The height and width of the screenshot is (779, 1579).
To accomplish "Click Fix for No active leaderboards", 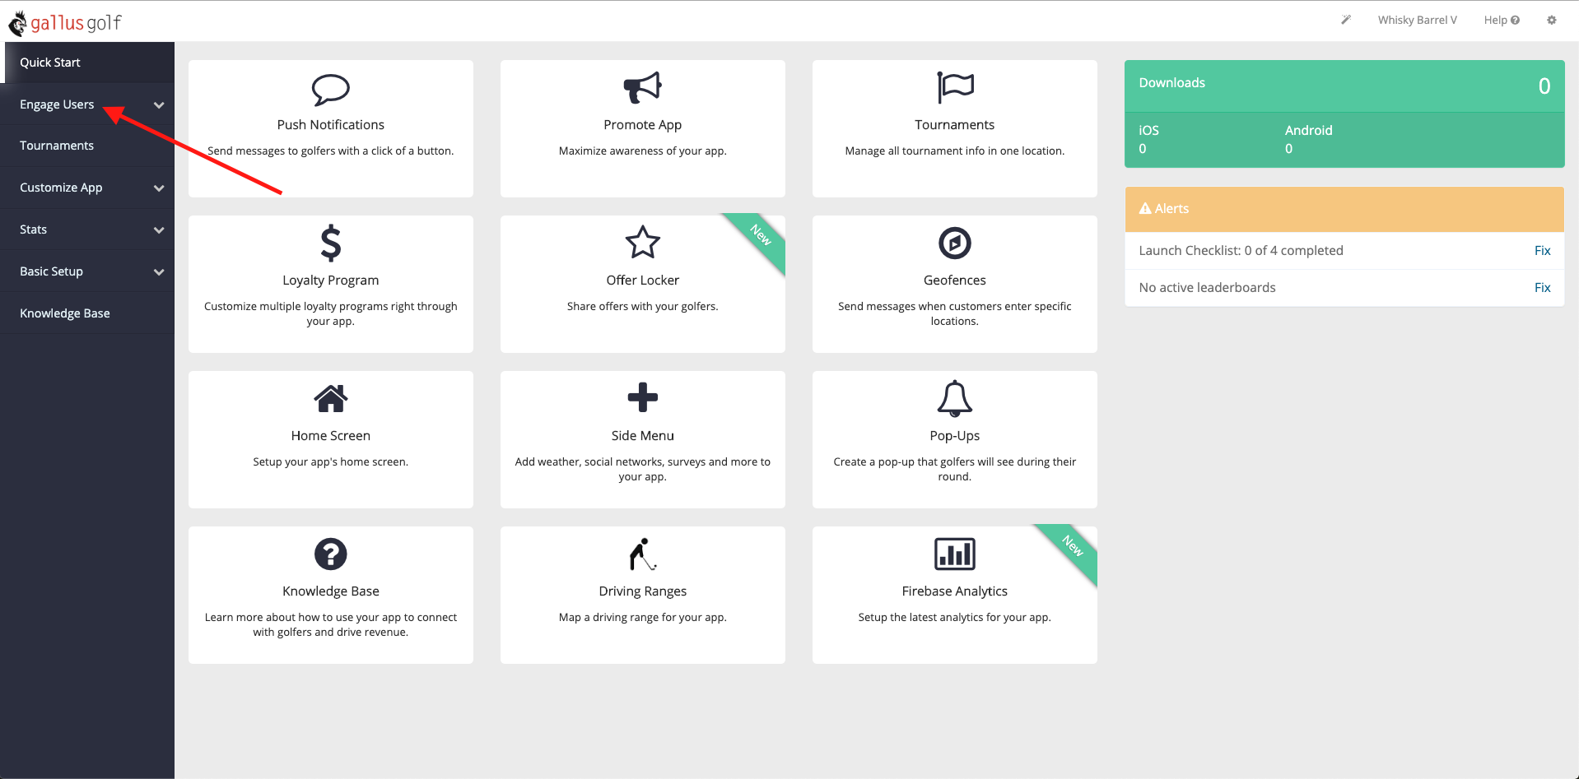I will click(1542, 288).
